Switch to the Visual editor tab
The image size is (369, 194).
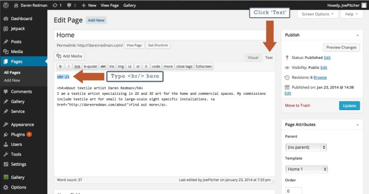point(253,57)
